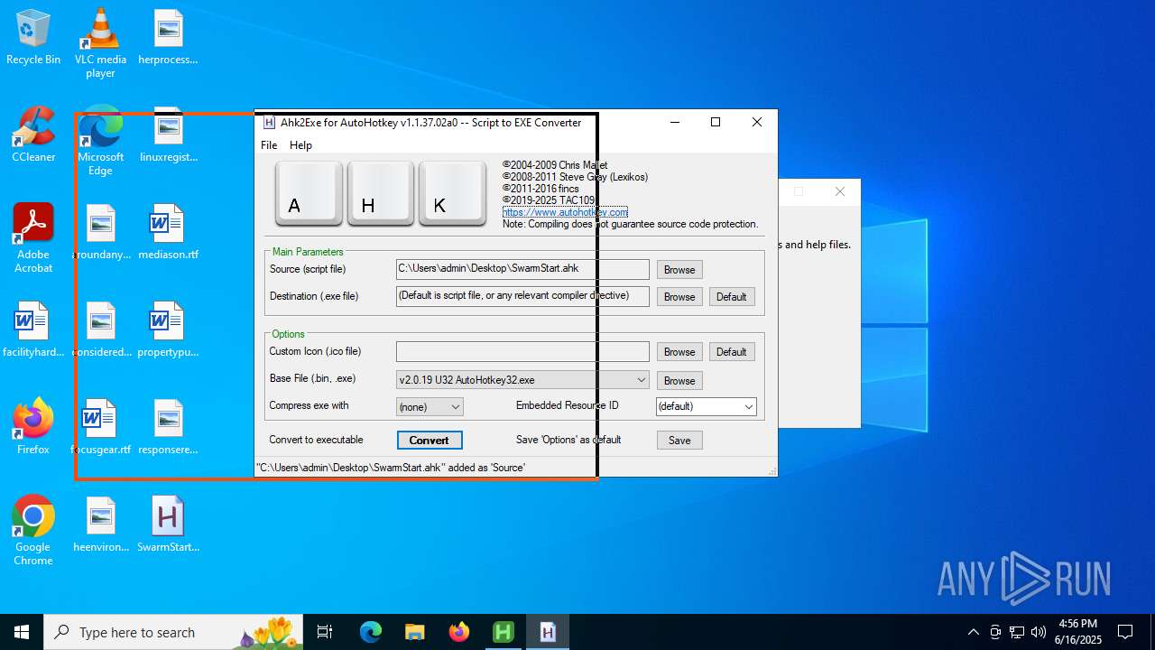Open the Google Chrome desktop shortcut
The height and width of the screenshot is (650, 1155).
coord(33,531)
